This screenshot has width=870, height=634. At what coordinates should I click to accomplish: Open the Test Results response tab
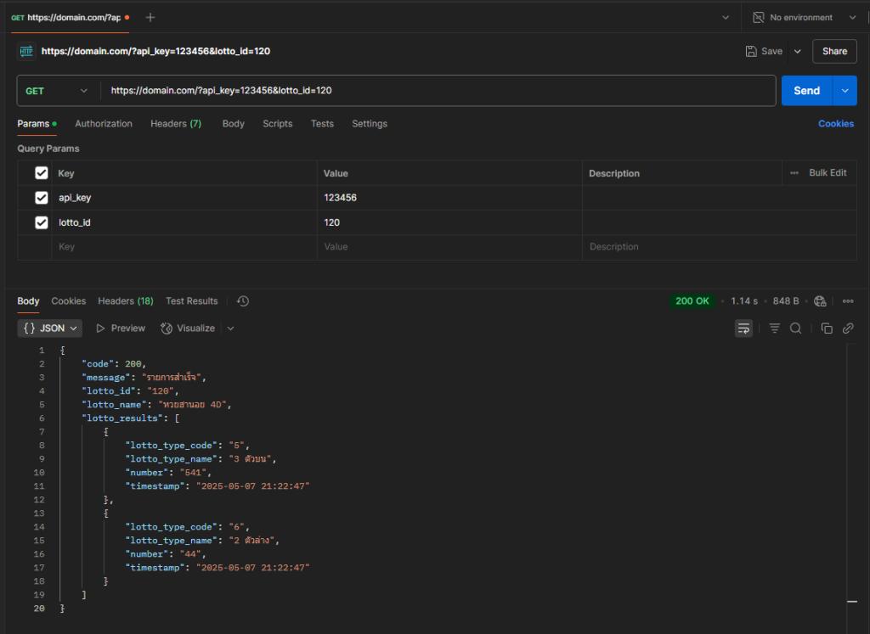[x=191, y=301]
